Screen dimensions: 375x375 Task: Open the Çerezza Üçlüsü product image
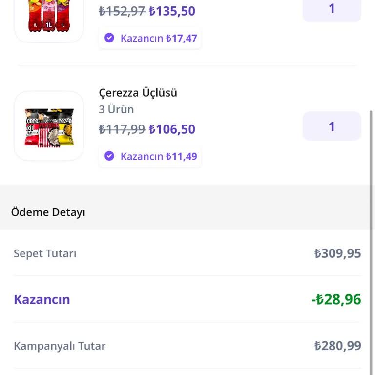coord(49,126)
